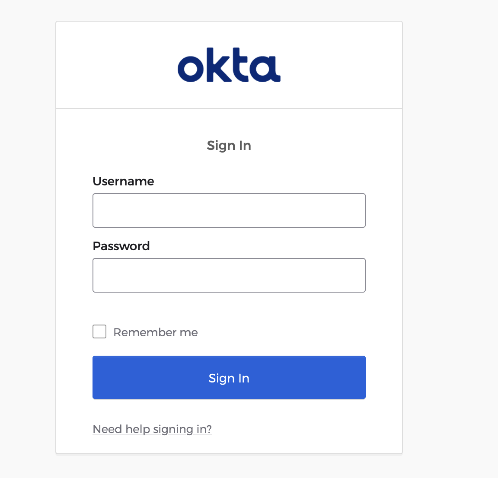Place the cursor in the Username box
Screen dimensions: 498x478
229,210
